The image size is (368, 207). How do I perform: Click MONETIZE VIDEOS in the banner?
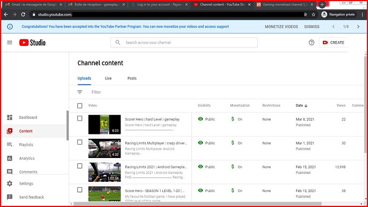[281, 27]
